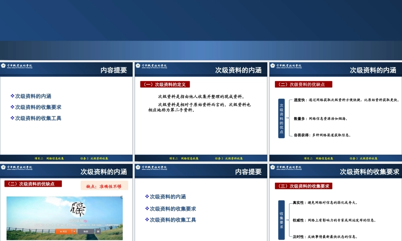Screen dimensions: 402x241
Task: Click the close X on the webpage image corner
Action: pyautogui.click(x=122, y=197)
